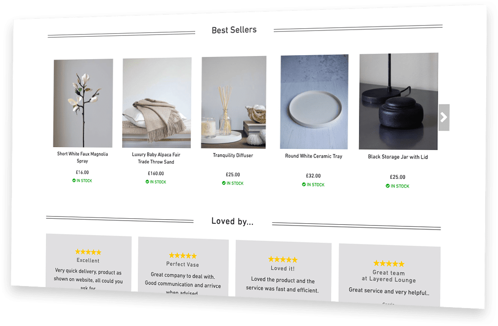Image resolution: width=498 pixels, height=326 pixels.
Task: Open the Luxury Baby Alpaca Throw image
Action: 157,103
